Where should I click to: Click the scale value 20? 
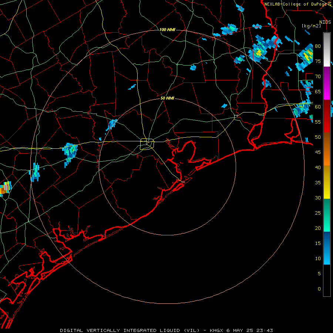(x=318, y=228)
